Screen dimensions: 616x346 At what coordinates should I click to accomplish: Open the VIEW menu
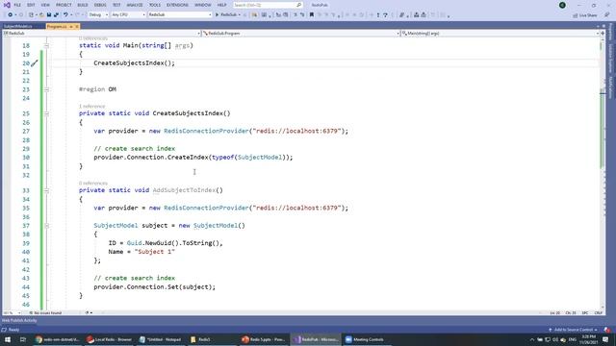coord(45,5)
